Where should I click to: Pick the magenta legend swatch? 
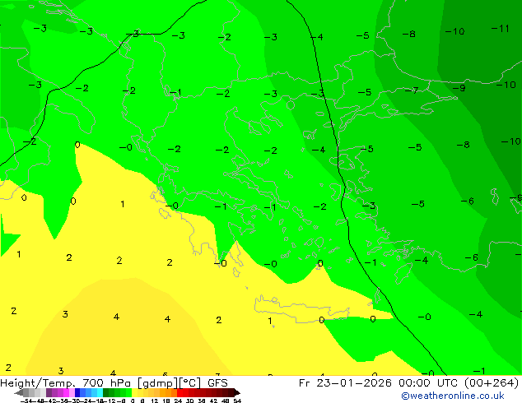66,392
